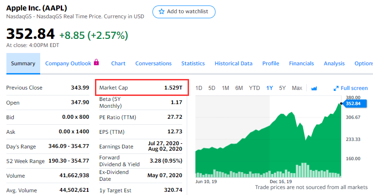The height and width of the screenshot is (195, 373).
Task: Click the Full screen expand arrows icon
Action: click(336, 88)
